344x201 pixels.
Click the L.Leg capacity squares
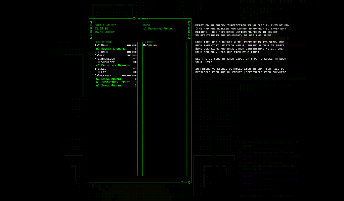pyautogui.click(x=135, y=69)
